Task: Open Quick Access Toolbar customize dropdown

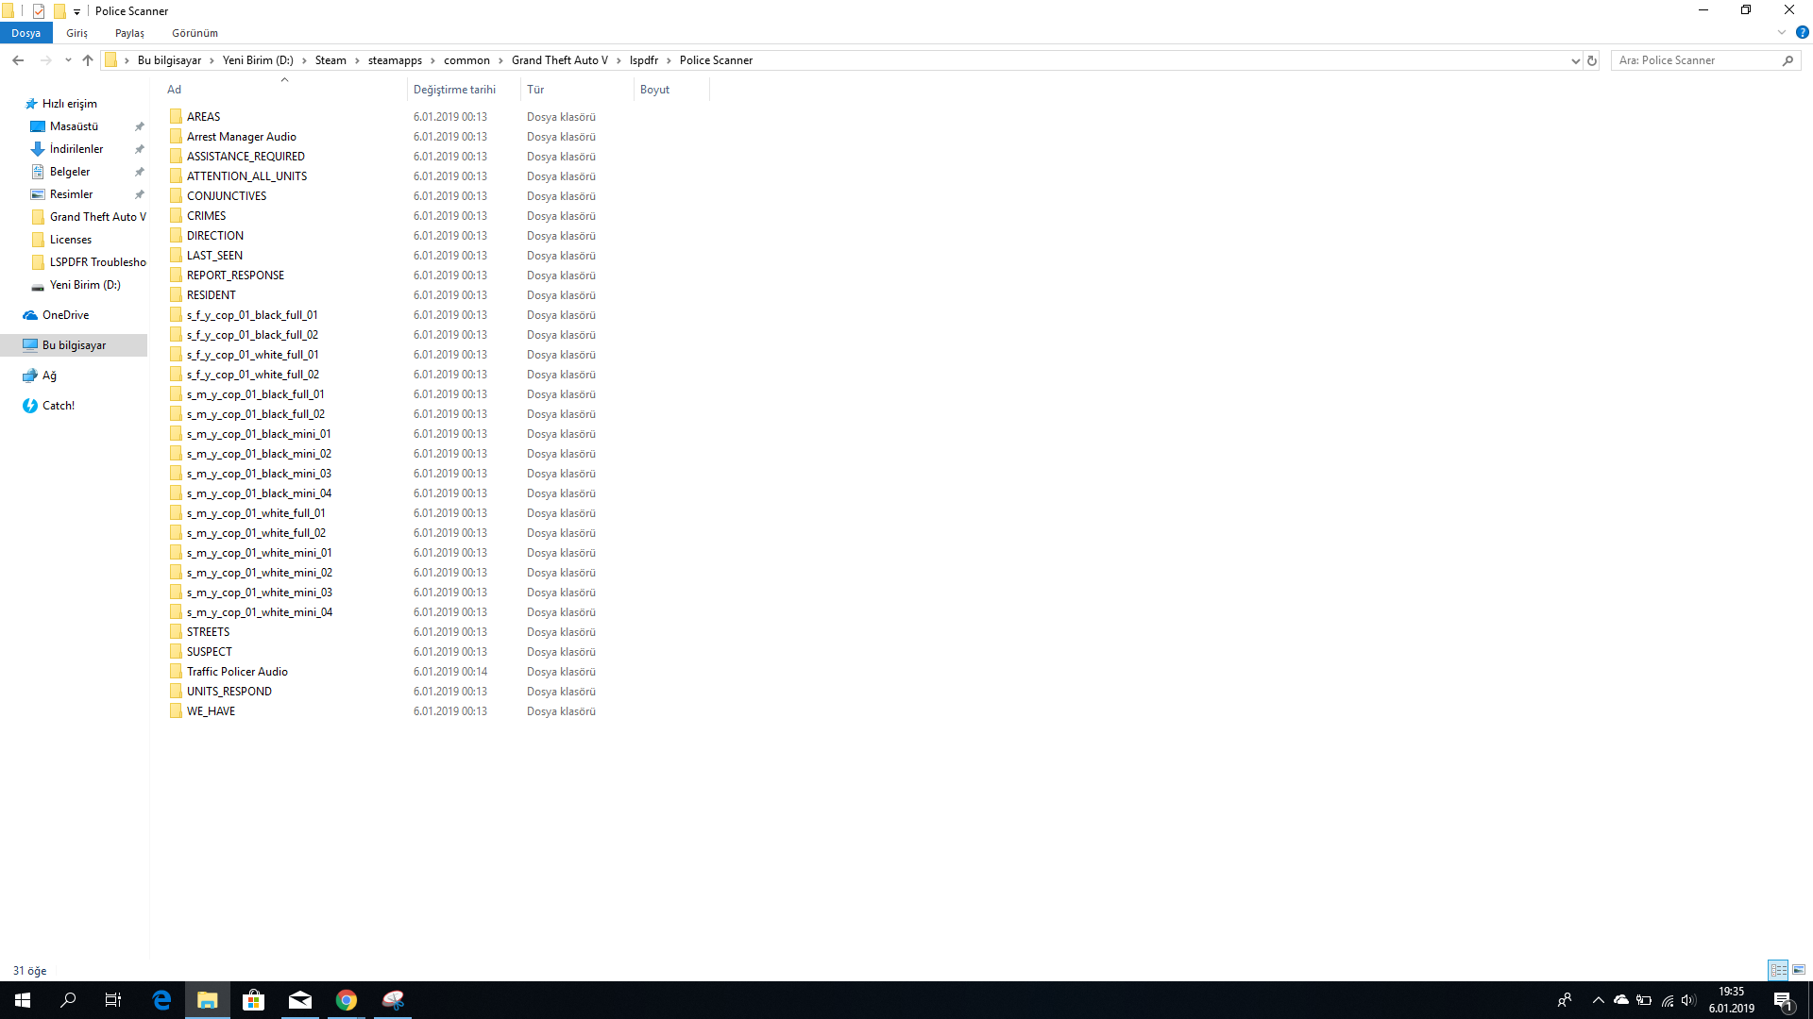Action: (76, 11)
